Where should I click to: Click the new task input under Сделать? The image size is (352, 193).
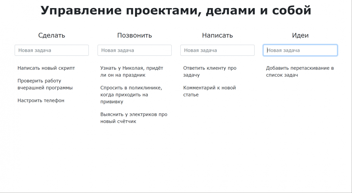[51, 50]
